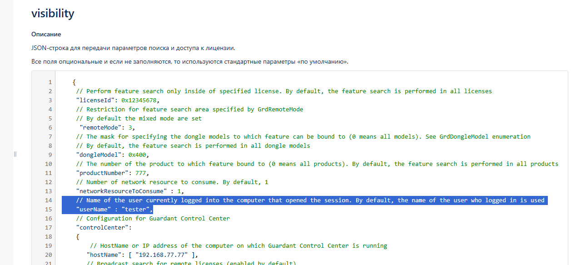Click the 0x12345678 value in code
576x265 pixels.
pyautogui.click(x=140, y=100)
